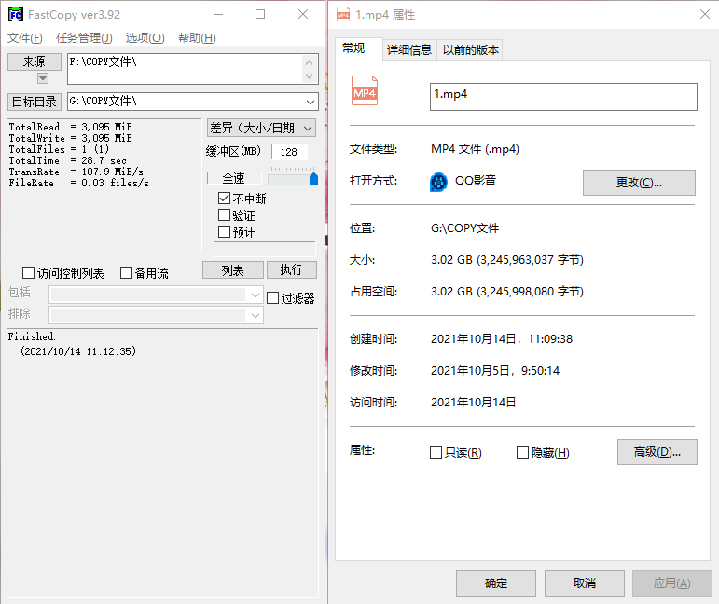Expand the 差异 (大小/日期) copy mode dropdown
The height and width of the screenshot is (604, 719).
tap(308, 128)
